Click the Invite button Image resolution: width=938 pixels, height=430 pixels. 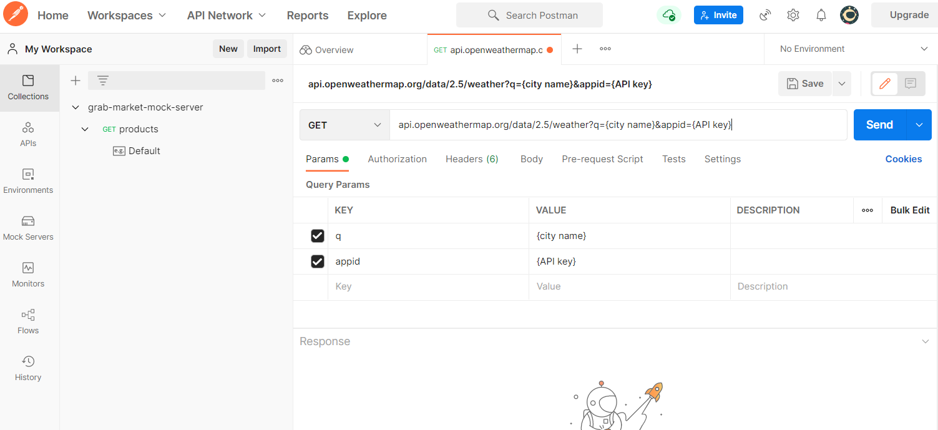(x=718, y=15)
